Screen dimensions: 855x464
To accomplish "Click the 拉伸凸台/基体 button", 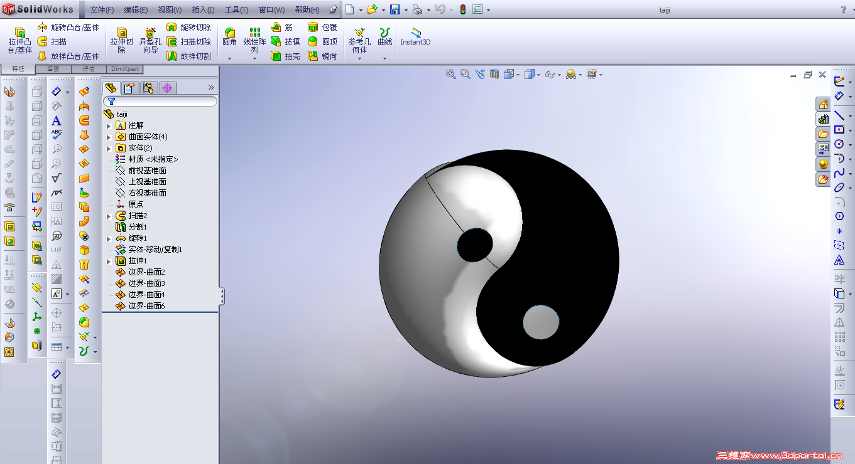I will point(20,41).
